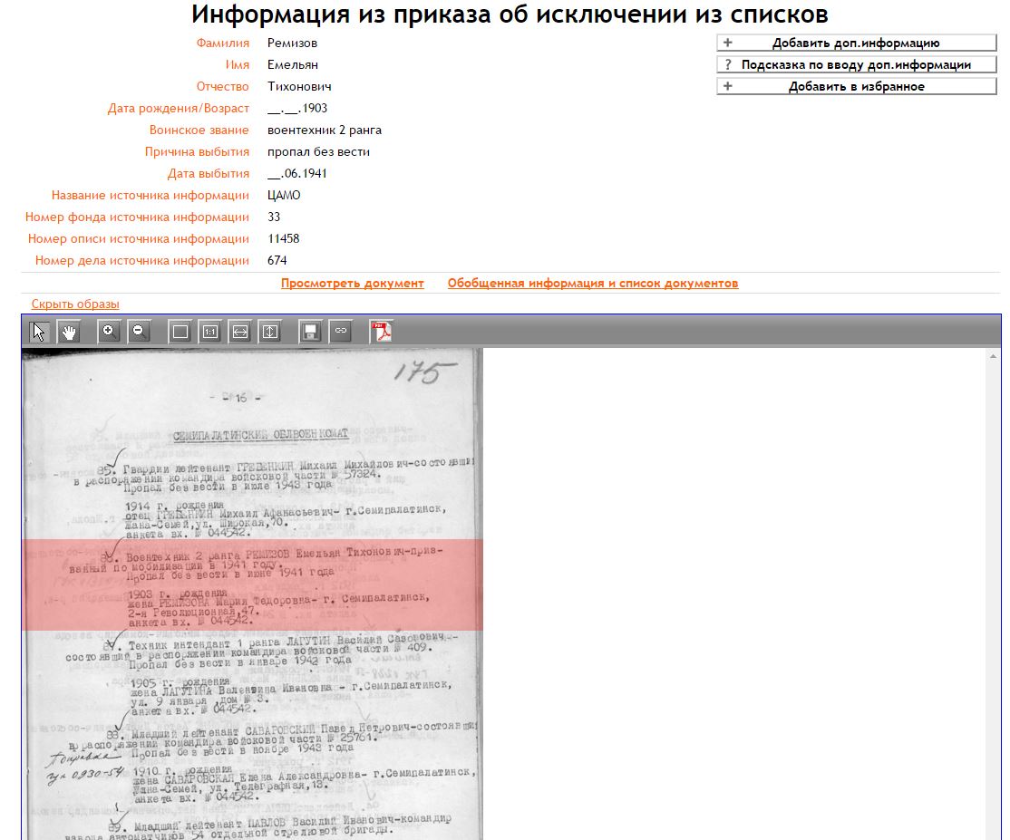Click the reason value пропал без вести

point(319,152)
